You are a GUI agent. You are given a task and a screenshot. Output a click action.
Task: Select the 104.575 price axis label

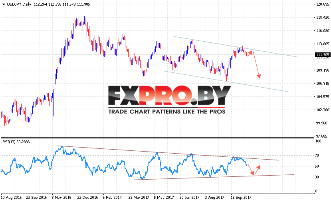coord(323,97)
